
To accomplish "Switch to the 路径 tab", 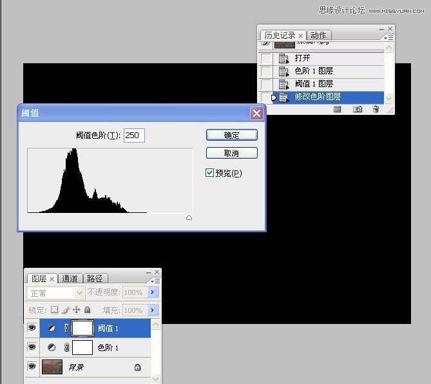I will coord(95,279).
